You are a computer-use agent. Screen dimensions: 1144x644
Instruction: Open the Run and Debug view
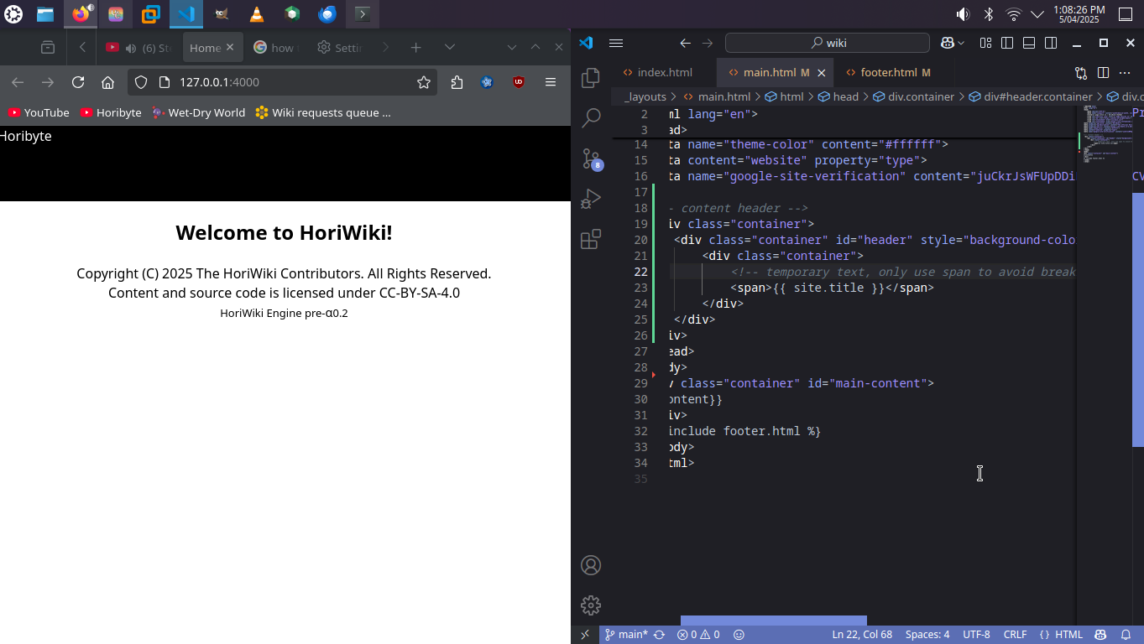pos(591,199)
